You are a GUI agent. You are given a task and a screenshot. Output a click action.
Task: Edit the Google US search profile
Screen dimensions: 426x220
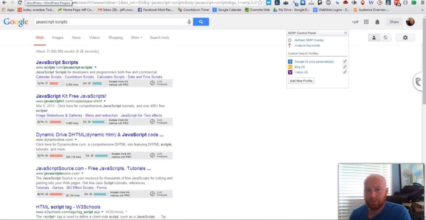point(345,61)
